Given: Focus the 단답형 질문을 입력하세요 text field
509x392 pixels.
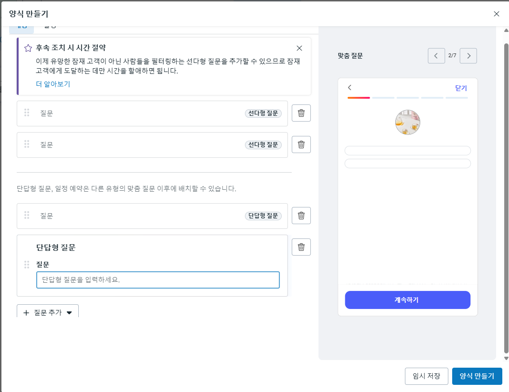Looking at the screenshot, I should (x=158, y=280).
